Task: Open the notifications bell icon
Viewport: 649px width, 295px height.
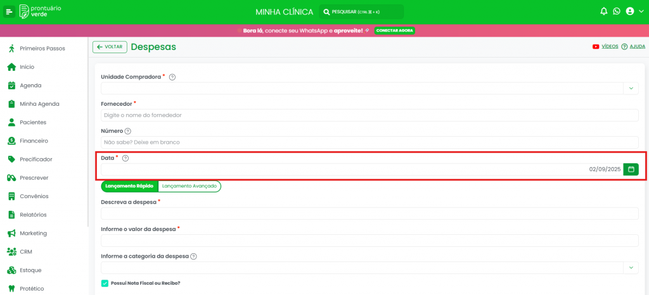Action: pyautogui.click(x=603, y=11)
